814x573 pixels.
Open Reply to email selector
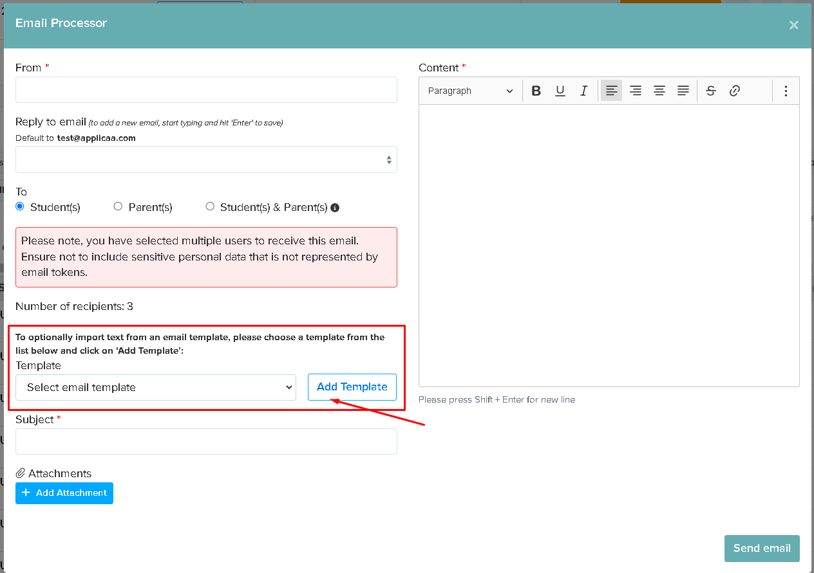[x=206, y=159]
